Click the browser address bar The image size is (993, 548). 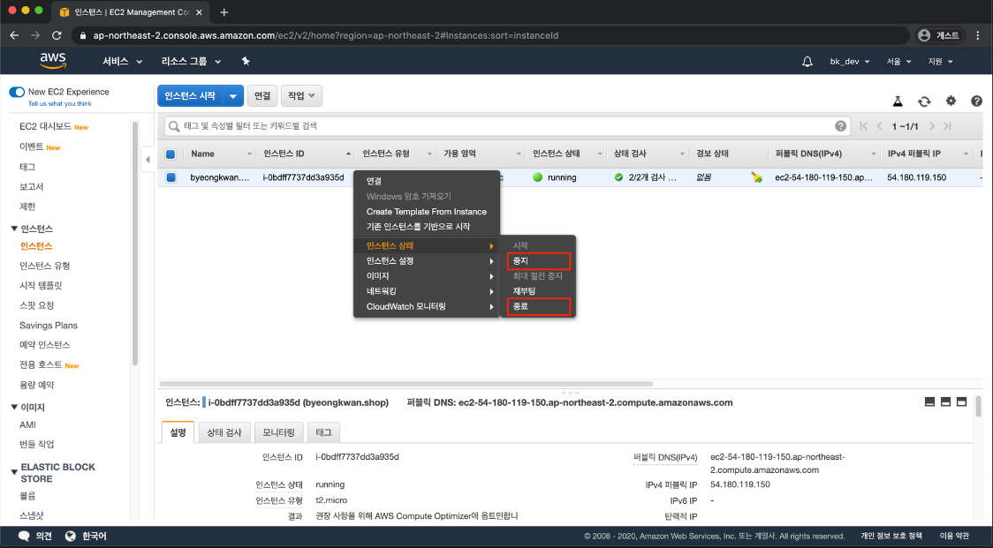tap(491, 35)
